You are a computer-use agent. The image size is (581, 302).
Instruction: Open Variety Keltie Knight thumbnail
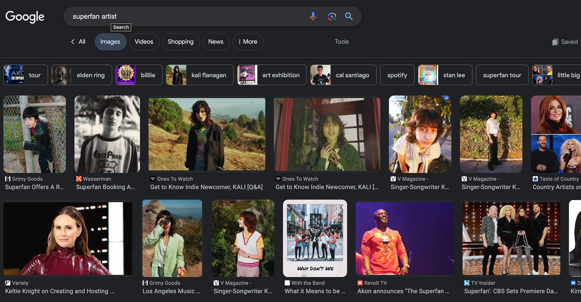[68, 239]
